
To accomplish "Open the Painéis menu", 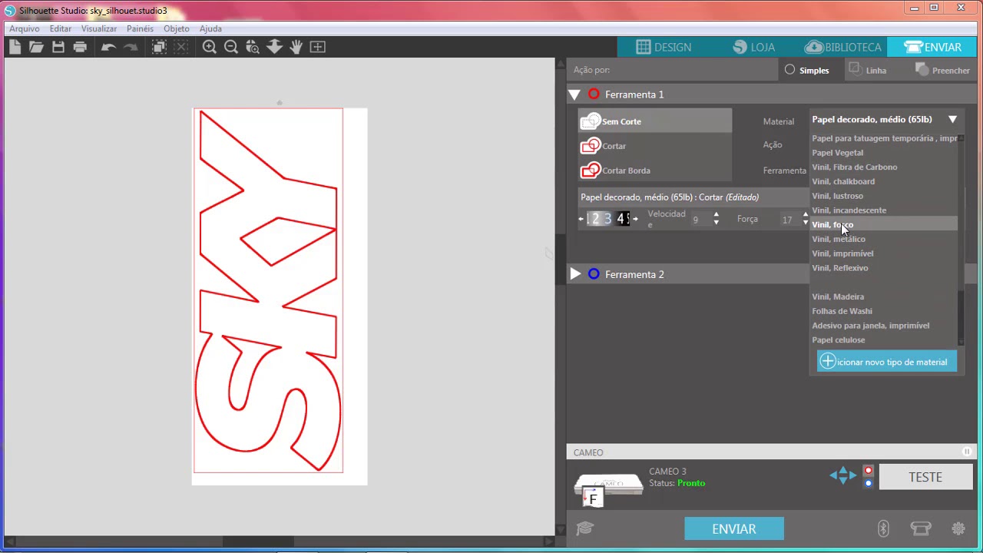I will 140,28.
